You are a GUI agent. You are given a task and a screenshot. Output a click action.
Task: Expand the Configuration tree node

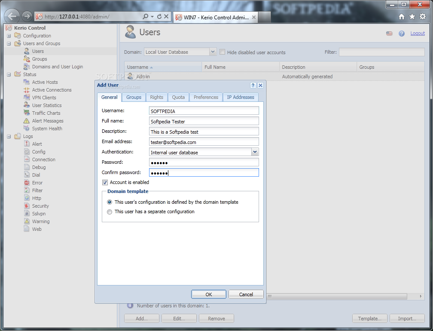pos(9,36)
